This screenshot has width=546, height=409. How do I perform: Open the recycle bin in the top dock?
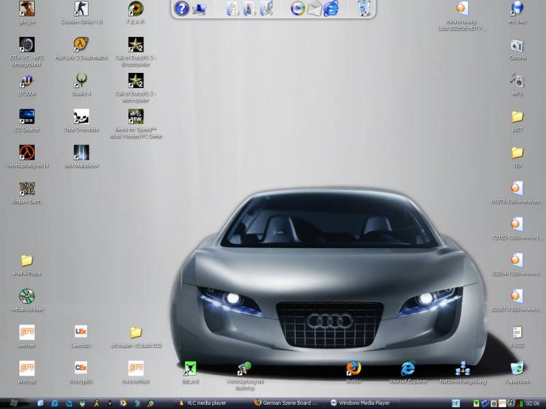tap(364, 8)
